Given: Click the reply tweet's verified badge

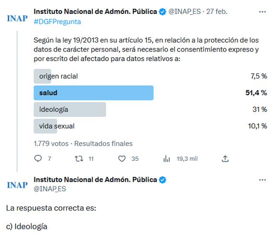Looking at the screenshot, I should [x=163, y=180].
